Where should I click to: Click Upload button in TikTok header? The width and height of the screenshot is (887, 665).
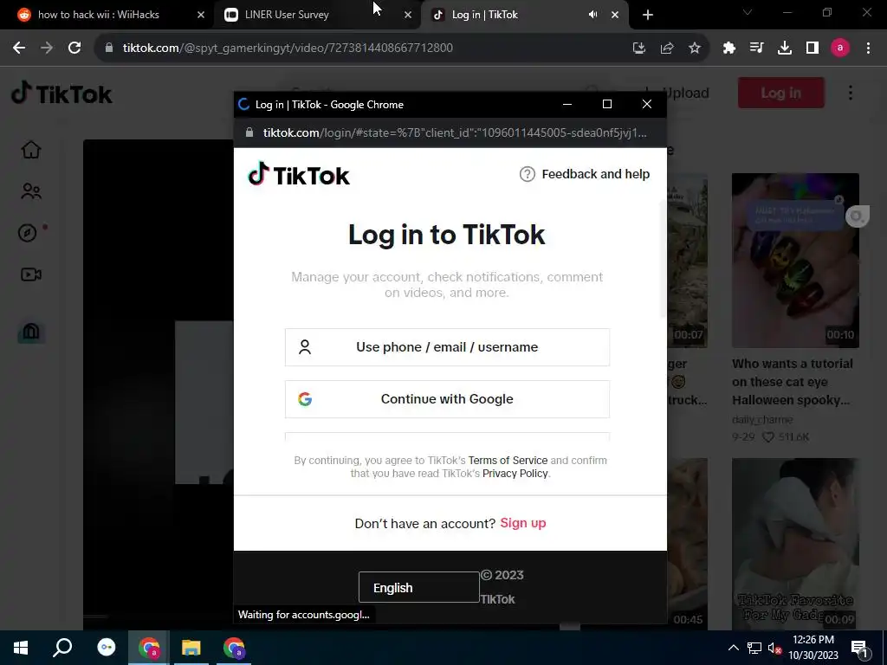[677, 93]
